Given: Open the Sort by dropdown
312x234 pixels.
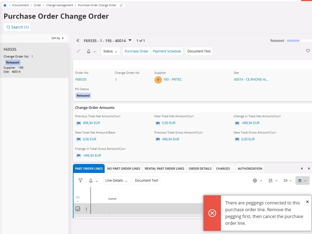Looking at the screenshot, I should click(57, 38).
